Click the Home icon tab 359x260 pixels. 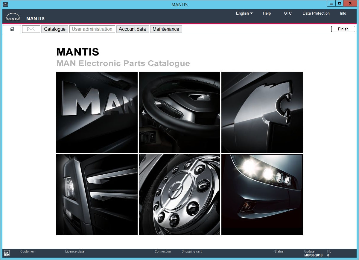tap(12, 29)
